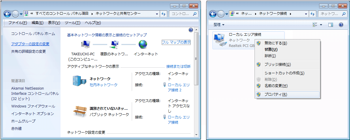Screen dimensions: 350x140
Task: Click the multiple networks icon in map
Action: (114, 44)
